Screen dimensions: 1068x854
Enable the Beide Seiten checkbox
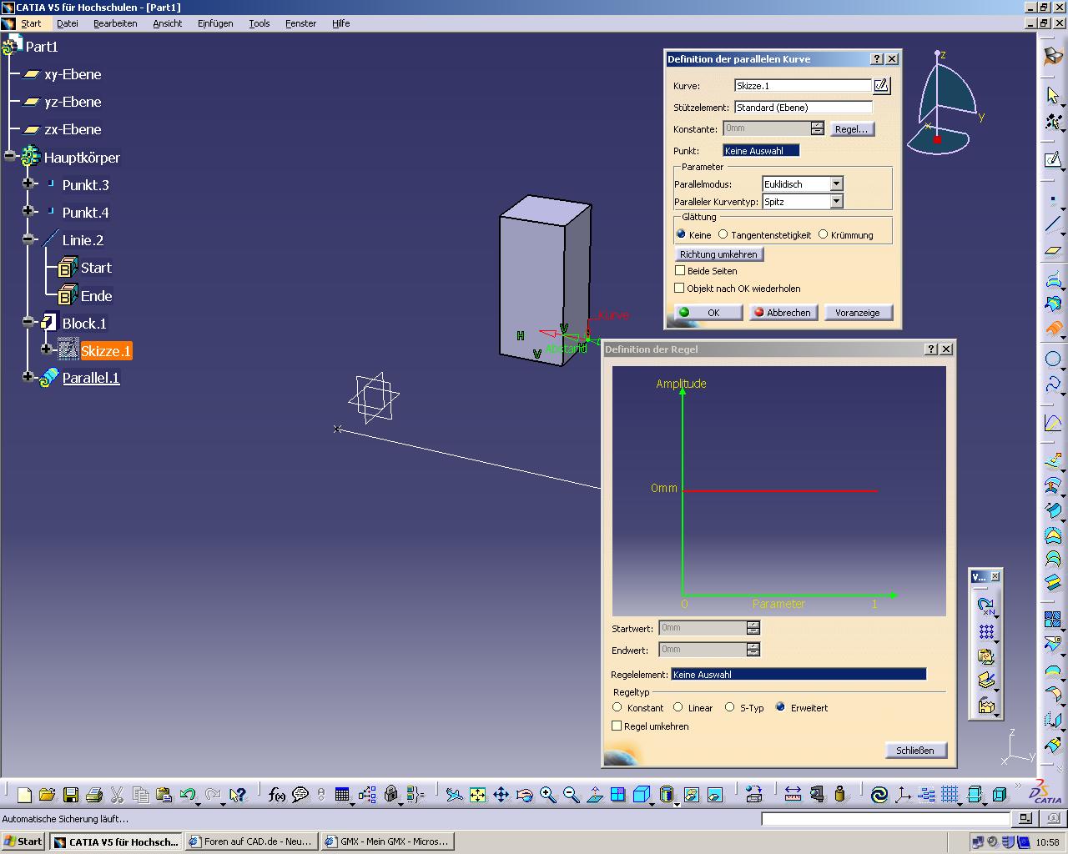coord(680,270)
